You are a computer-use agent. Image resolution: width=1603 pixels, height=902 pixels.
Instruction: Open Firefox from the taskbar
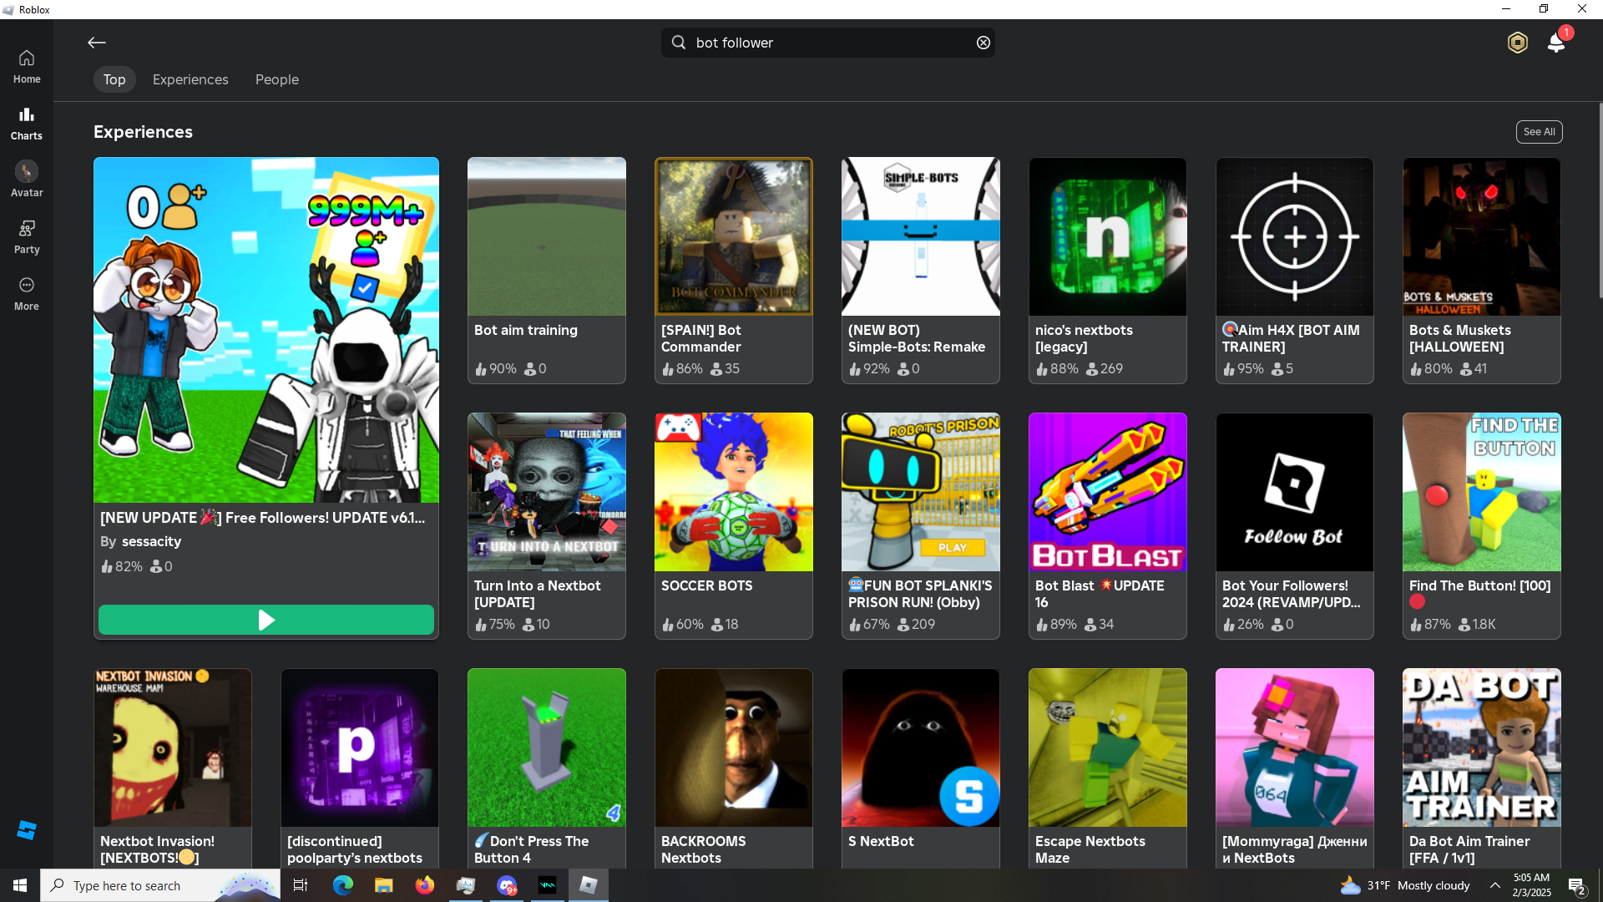click(x=425, y=885)
